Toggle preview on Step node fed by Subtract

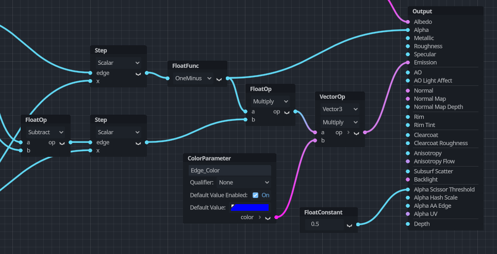pyautogui.click(x=138, y=143)
